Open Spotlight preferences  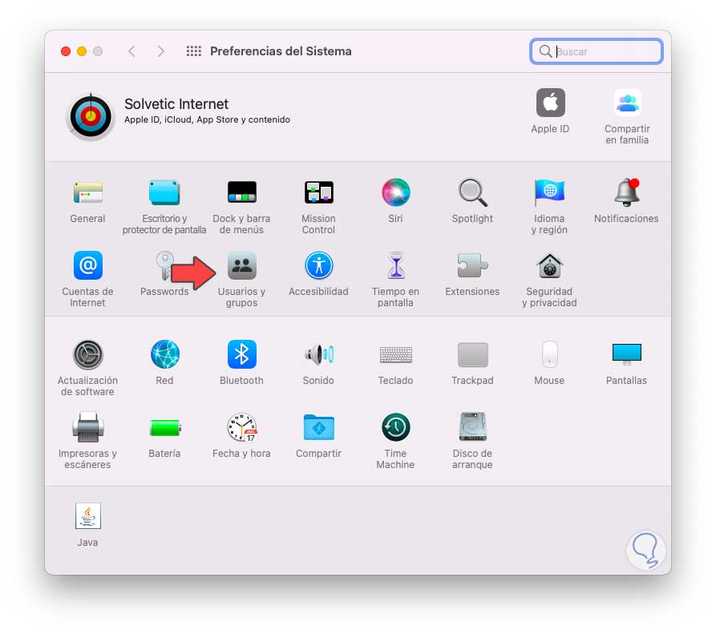(472, 192)
